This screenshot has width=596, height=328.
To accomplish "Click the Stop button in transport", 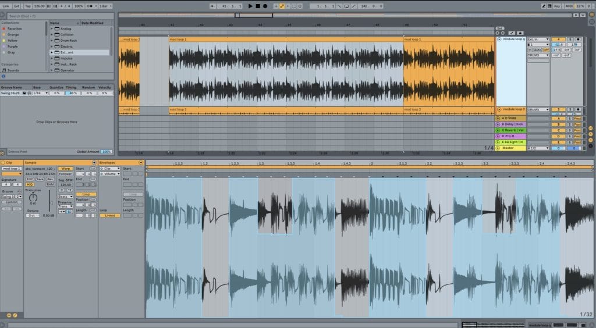I will pyautogui.click(x=258, y=6).
